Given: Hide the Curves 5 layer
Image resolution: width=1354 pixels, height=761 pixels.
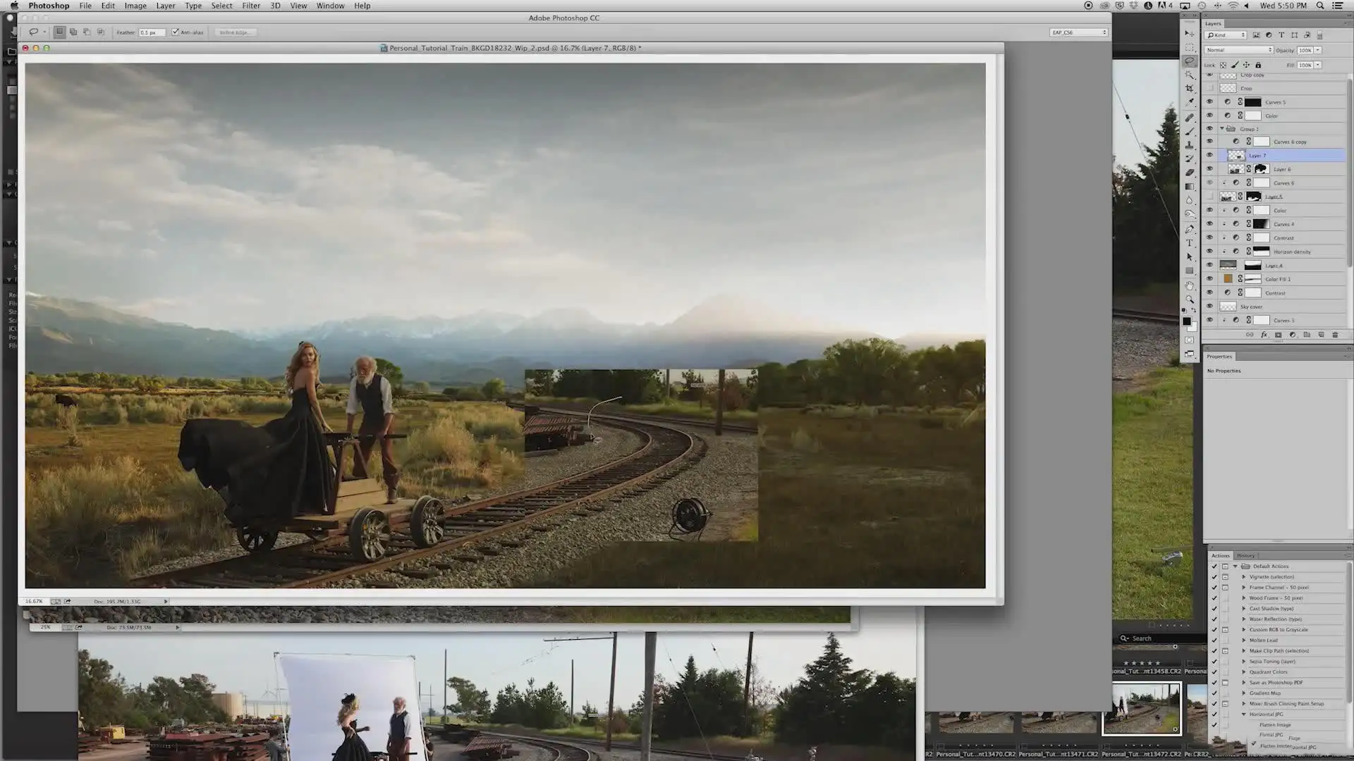Looking at the screenshot, I should [1210, 102].
